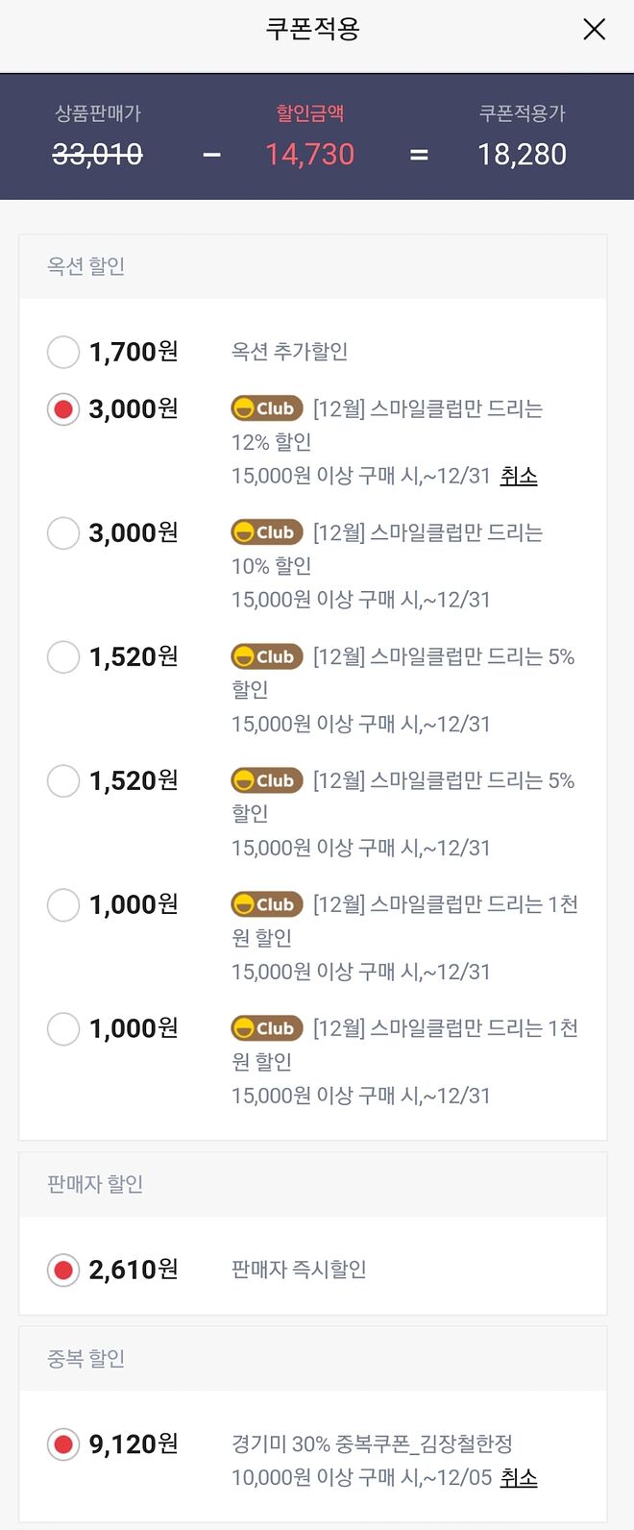Screen dimensions: 634x1530
Task: Pick the first 1,000원 1천원 할인 radio
Action: (63, 904)
